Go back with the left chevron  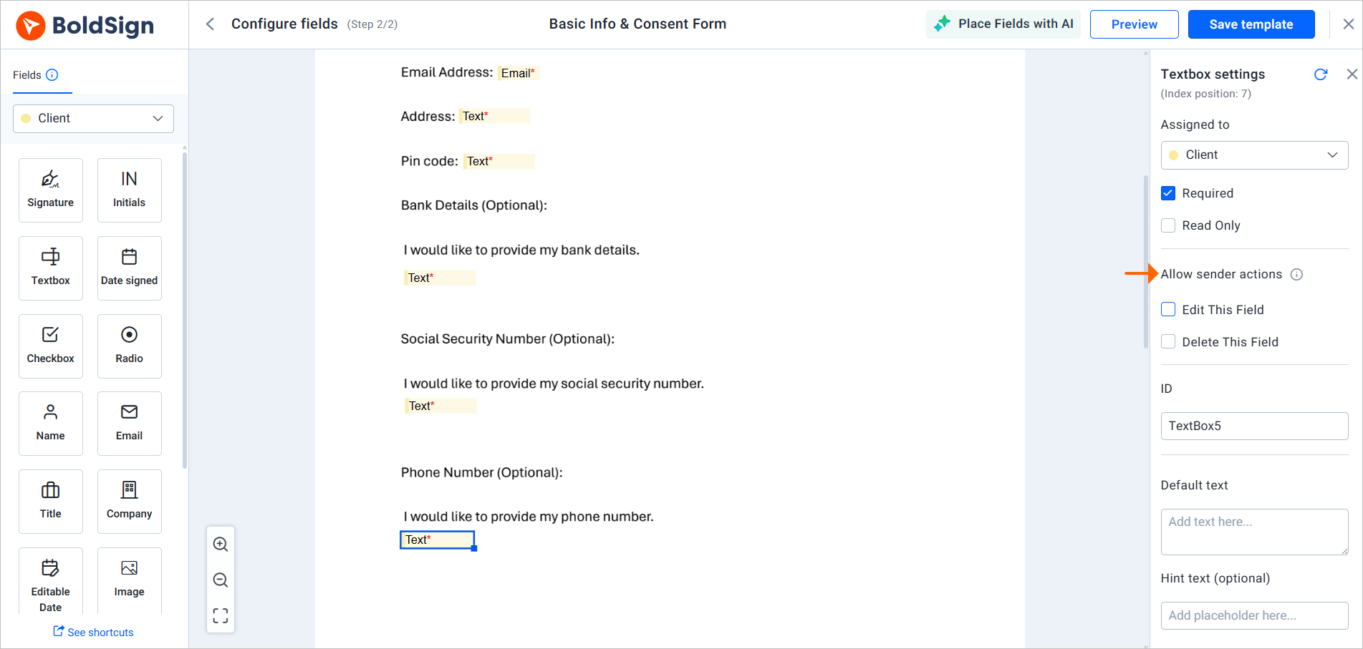coord(210,24)
